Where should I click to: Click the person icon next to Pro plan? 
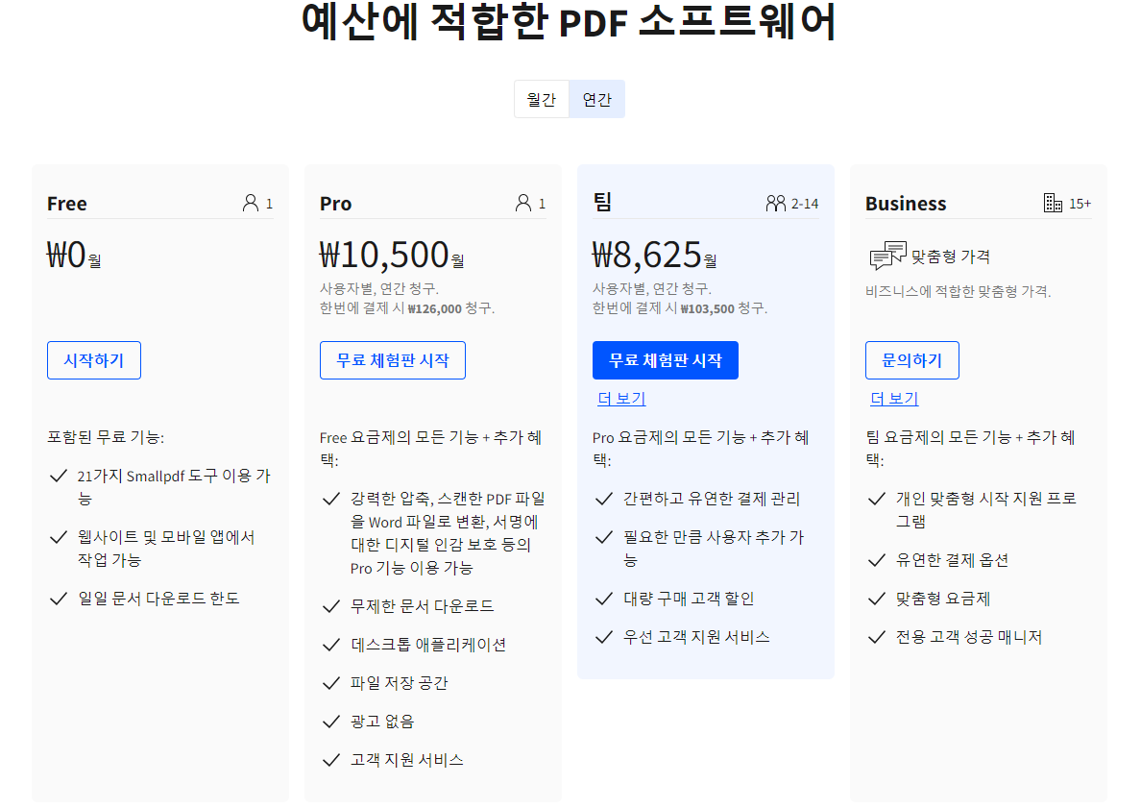[x=523, y=202]
